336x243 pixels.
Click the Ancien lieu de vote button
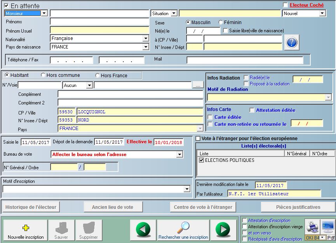click(x=112, y=207)
